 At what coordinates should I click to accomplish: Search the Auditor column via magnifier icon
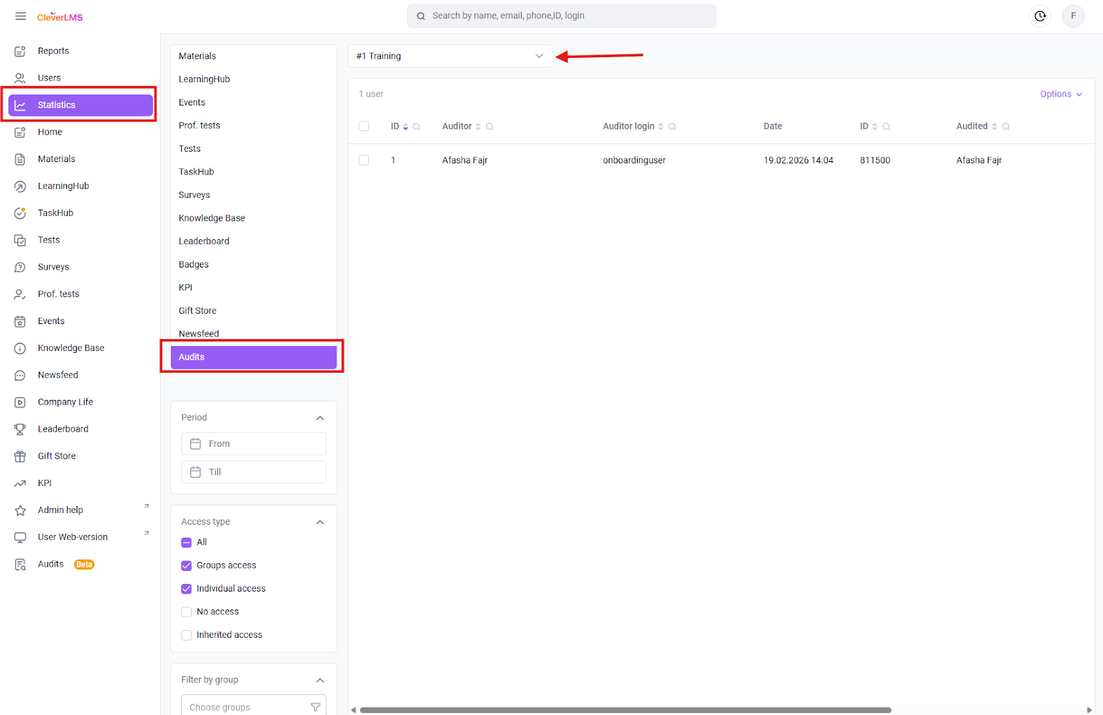489,127
